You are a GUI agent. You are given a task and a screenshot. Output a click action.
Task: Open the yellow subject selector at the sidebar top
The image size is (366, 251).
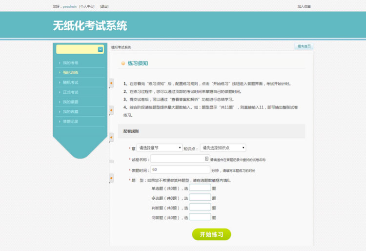(x=80, y=49)
